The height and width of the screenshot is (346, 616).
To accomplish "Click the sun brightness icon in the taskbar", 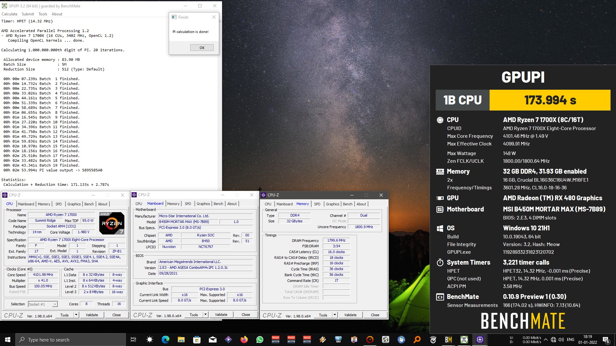I will [150, 340].
